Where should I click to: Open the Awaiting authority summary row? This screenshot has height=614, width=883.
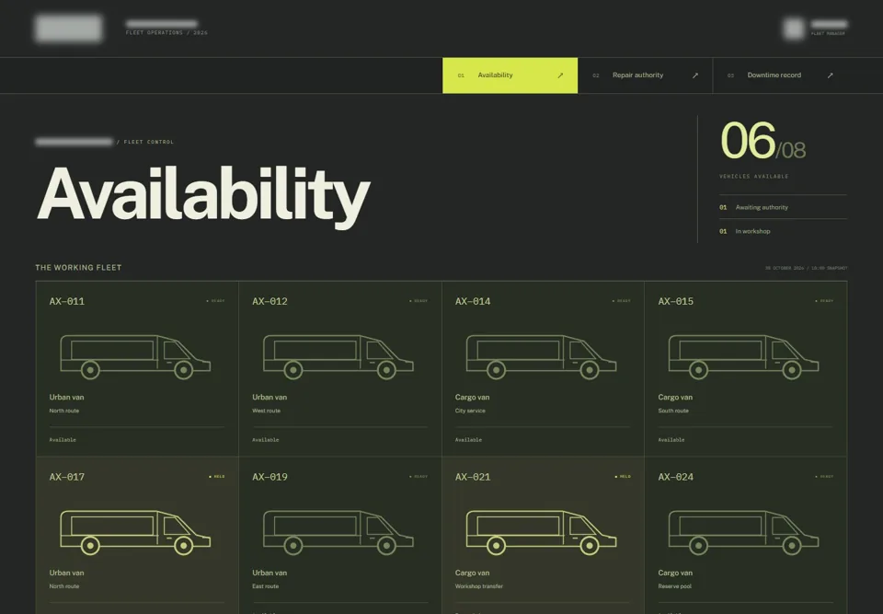pyautogui.click(x=783, y=207)
